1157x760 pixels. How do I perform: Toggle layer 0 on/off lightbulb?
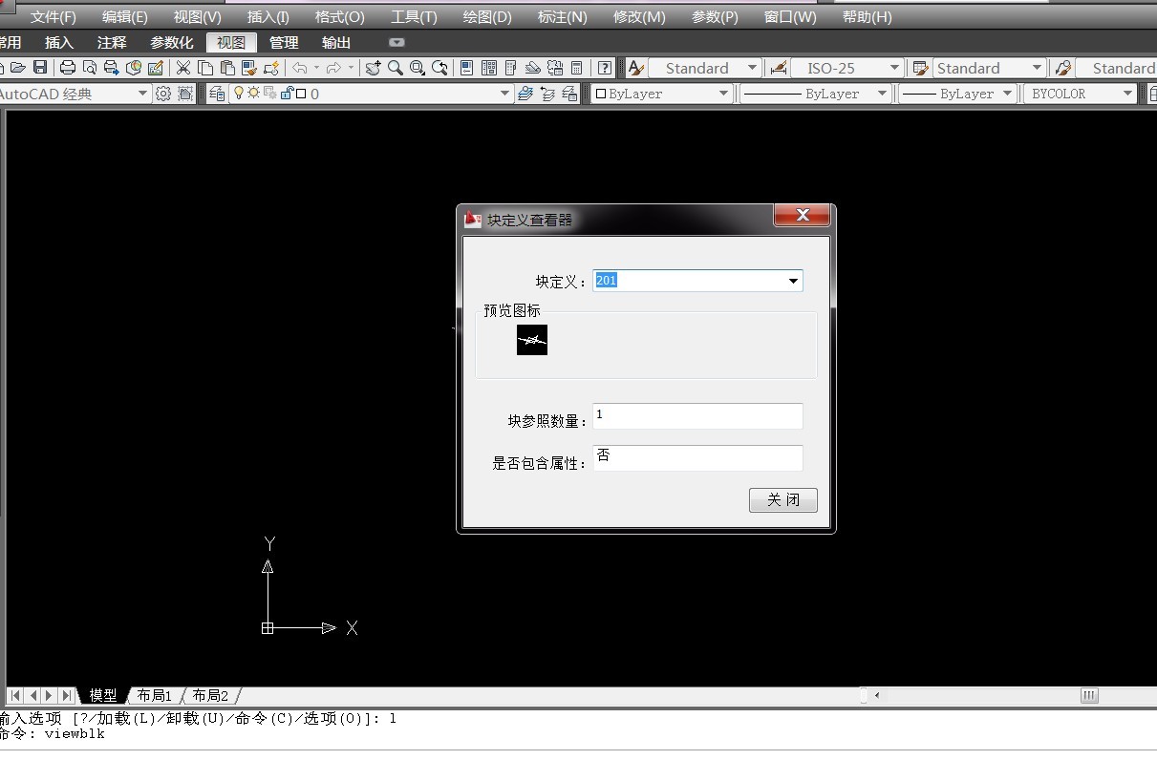coord(239,93)
